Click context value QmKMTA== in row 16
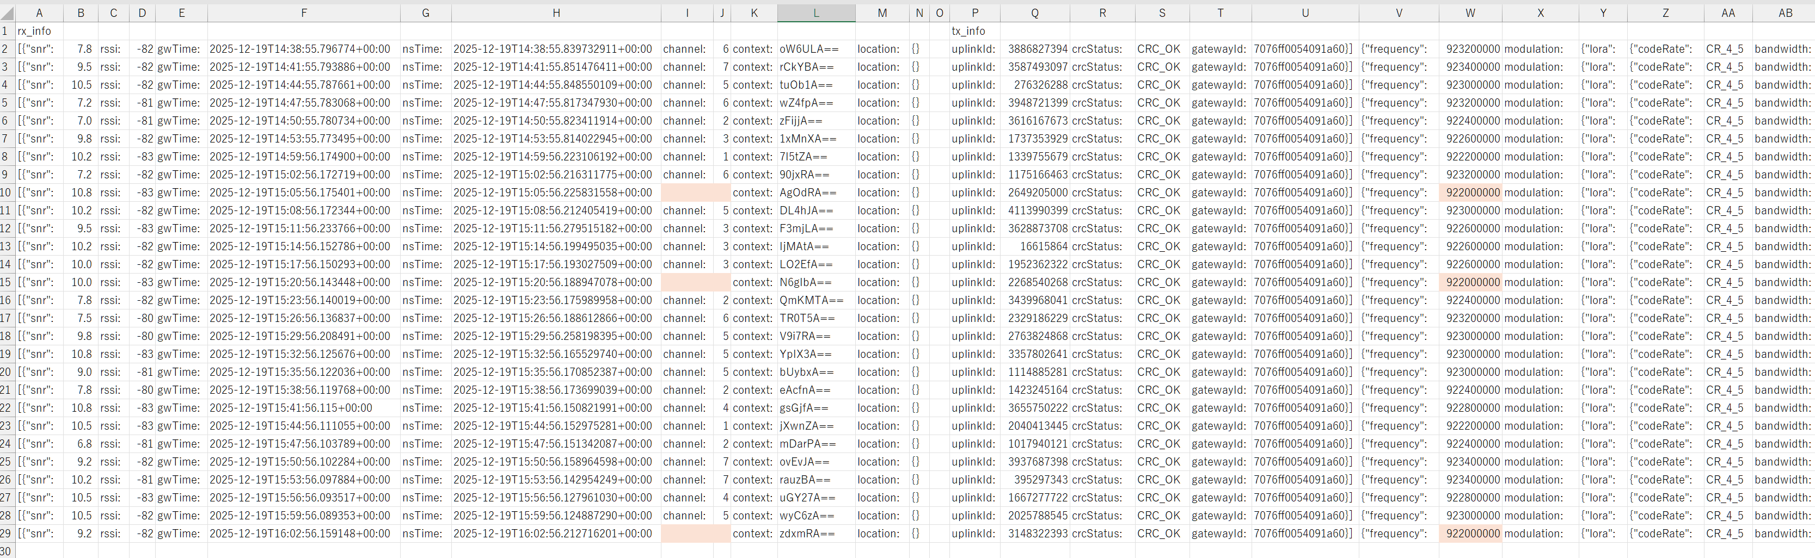This screenshot has width=1815, height=558. pyautogui.click(x=811, y=300)
